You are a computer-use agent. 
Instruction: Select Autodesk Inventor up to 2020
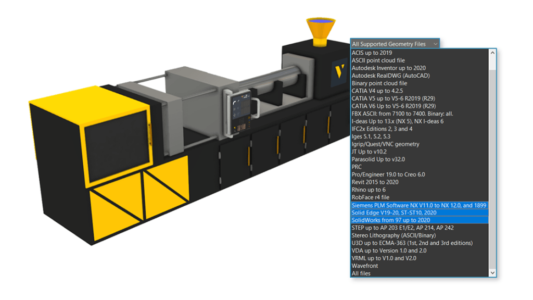[x=420, y=68]
